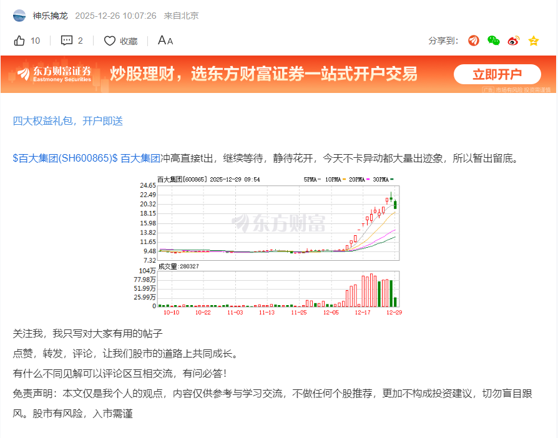Screen dimensions: 558x438
Task: Click the Eastmoney Securities logo in banner
Action: 54,74
